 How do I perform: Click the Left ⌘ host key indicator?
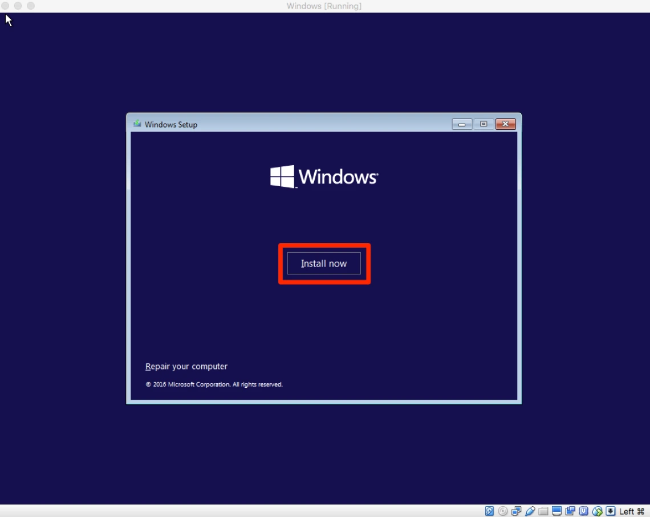[632, 511]
